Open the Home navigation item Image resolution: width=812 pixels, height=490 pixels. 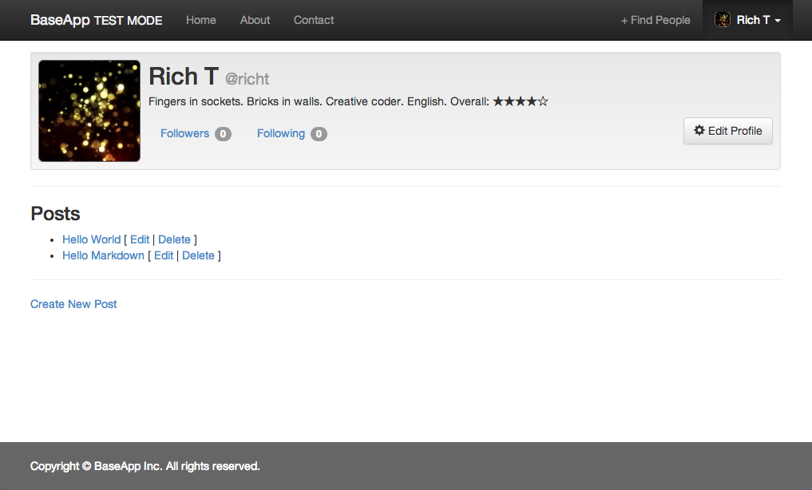(x=201, y=20)
